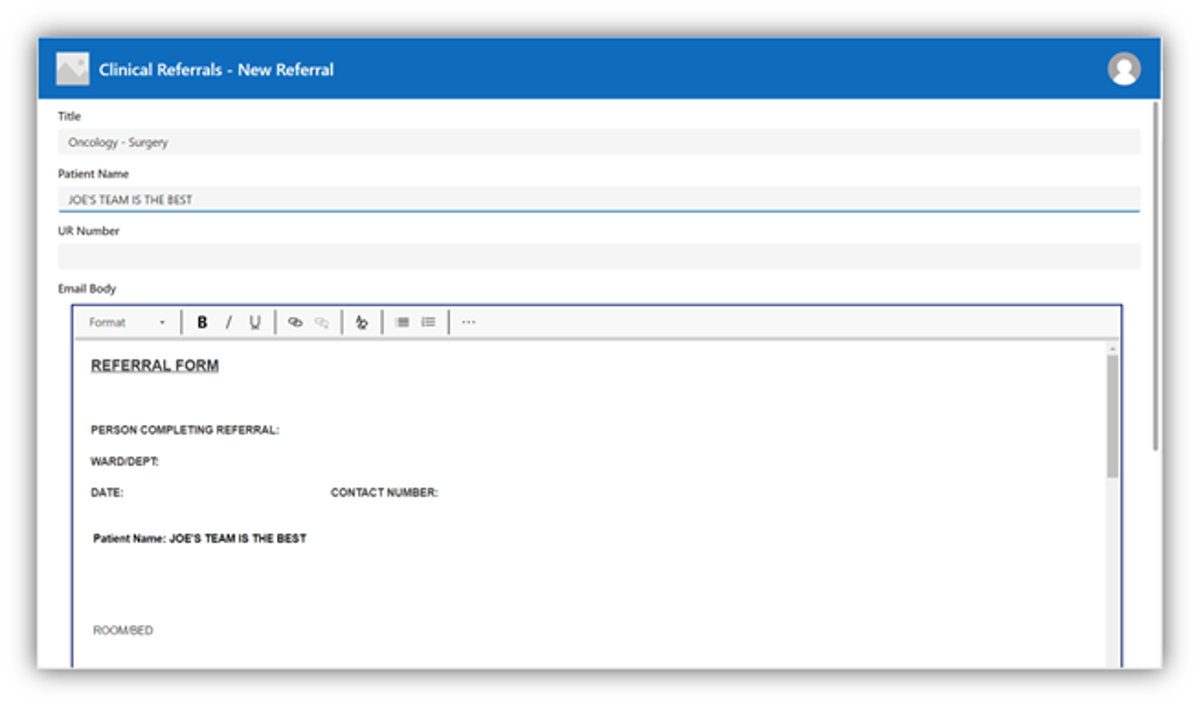Viewport: 1200px width, 706px height.
Task: Click the empty UR Number field
Action: tap(598, 257)
